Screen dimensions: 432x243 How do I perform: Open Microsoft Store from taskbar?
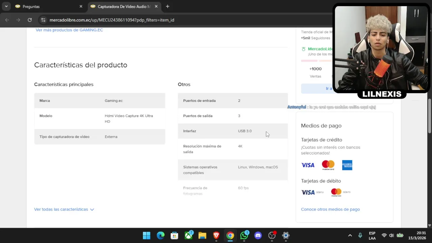click(x=174, y=236)
